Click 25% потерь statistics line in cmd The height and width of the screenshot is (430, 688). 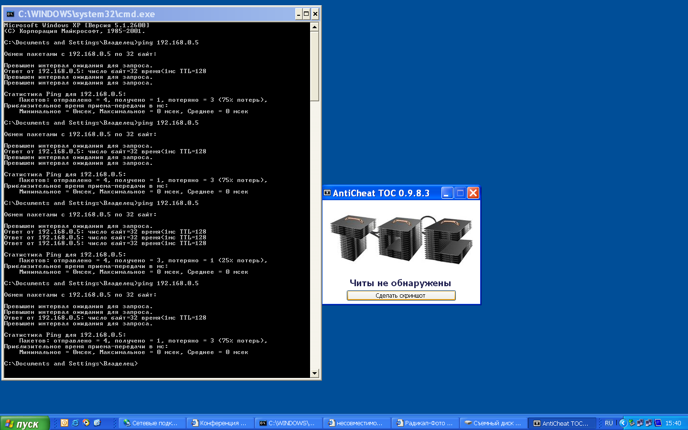coord(143,260)
